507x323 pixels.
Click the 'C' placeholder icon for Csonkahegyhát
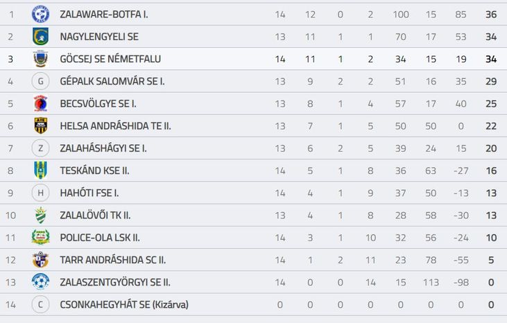tap(40, 304)
